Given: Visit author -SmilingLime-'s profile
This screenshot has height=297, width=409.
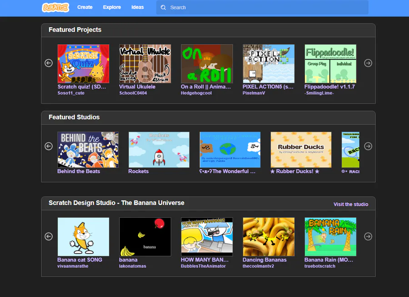Looking at the screenshot, I should (319, 93).
